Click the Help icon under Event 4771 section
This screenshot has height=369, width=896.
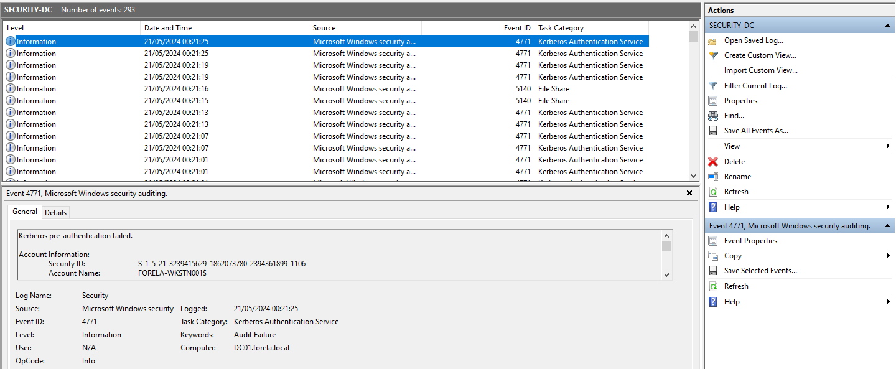pyautogui.click(x=713, y=302)
